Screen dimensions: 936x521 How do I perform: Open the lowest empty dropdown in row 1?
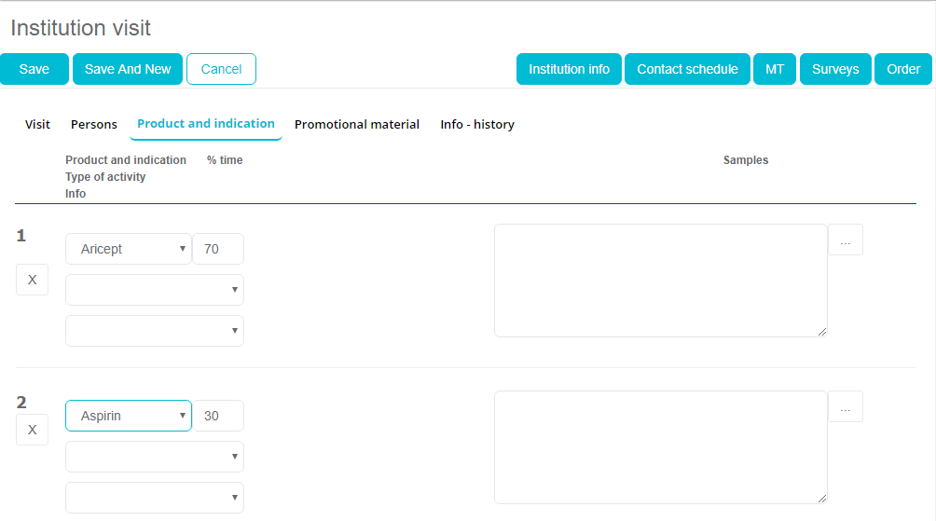click(154, 331)
